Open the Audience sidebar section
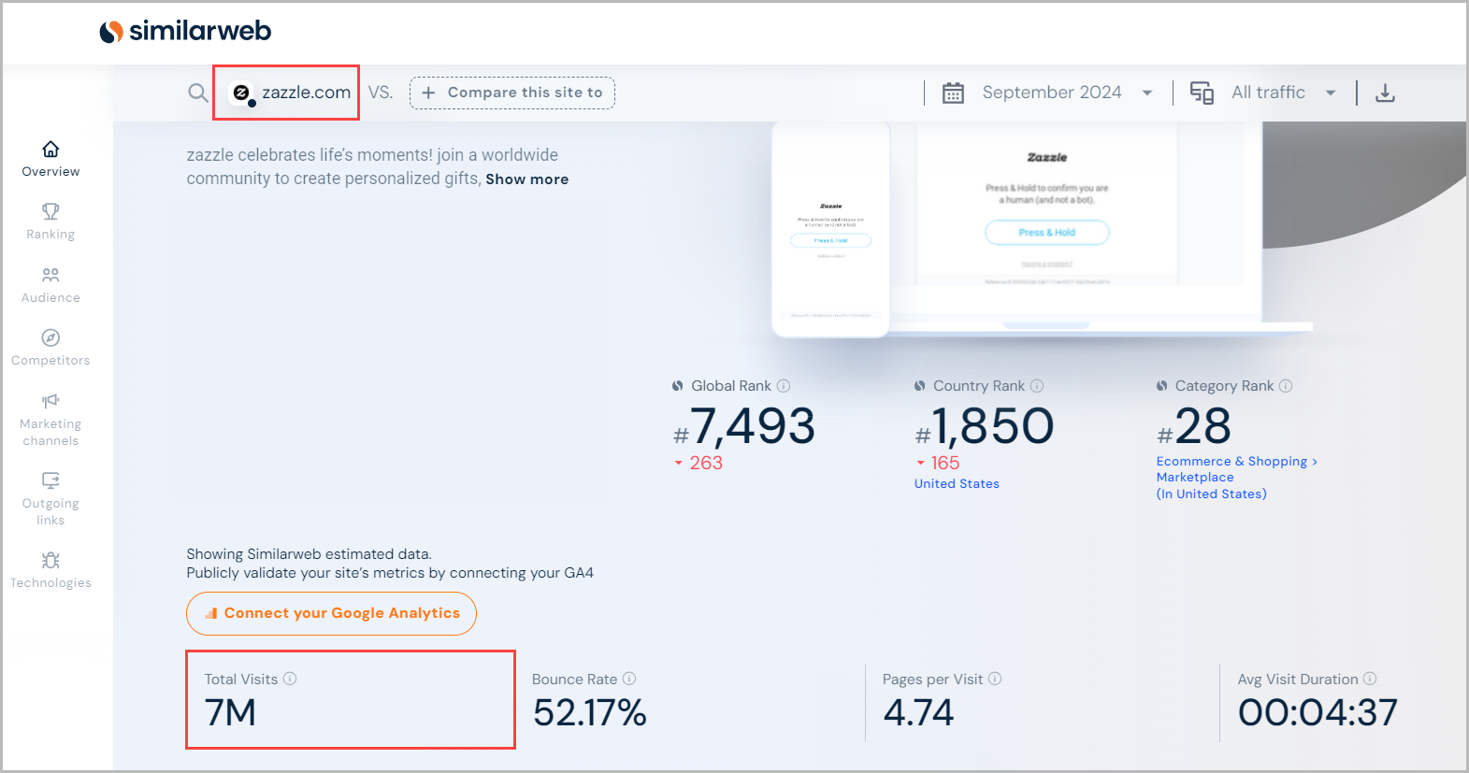Screen dimensions: 1469x773 pyautogui.click(x=50, y=285)
